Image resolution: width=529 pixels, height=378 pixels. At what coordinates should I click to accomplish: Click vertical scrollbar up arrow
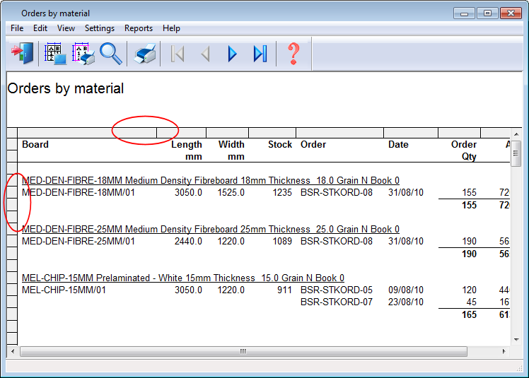click(516, 134)
